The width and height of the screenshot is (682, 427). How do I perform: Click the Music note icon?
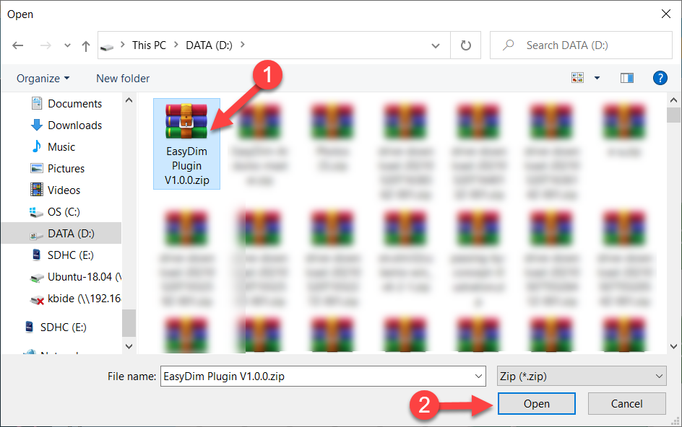pos(37,146)
